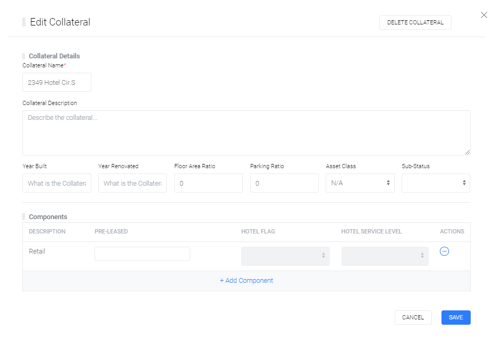Click the DESCRIPTION column header
This screenshot has height=347, width=493.
47,231
